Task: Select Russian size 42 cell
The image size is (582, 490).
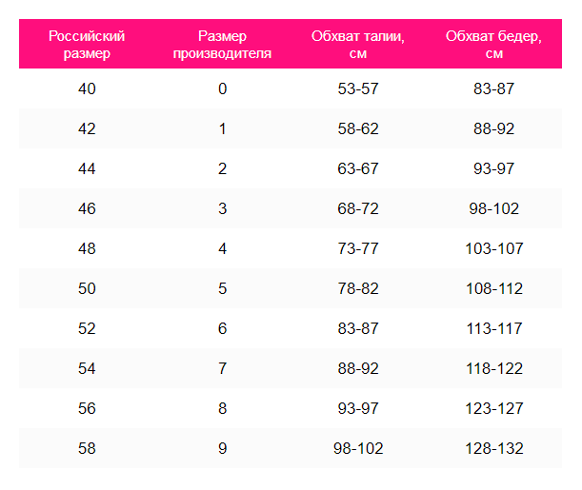Action: pyautogui.click(x=87, y=128)
